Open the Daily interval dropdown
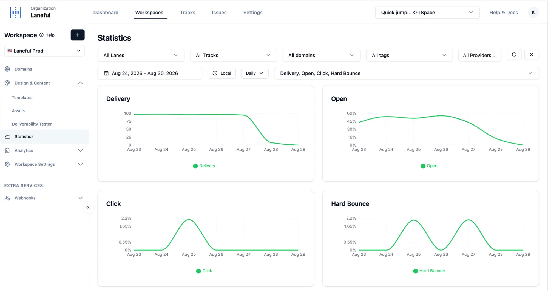 pos(255,73)
